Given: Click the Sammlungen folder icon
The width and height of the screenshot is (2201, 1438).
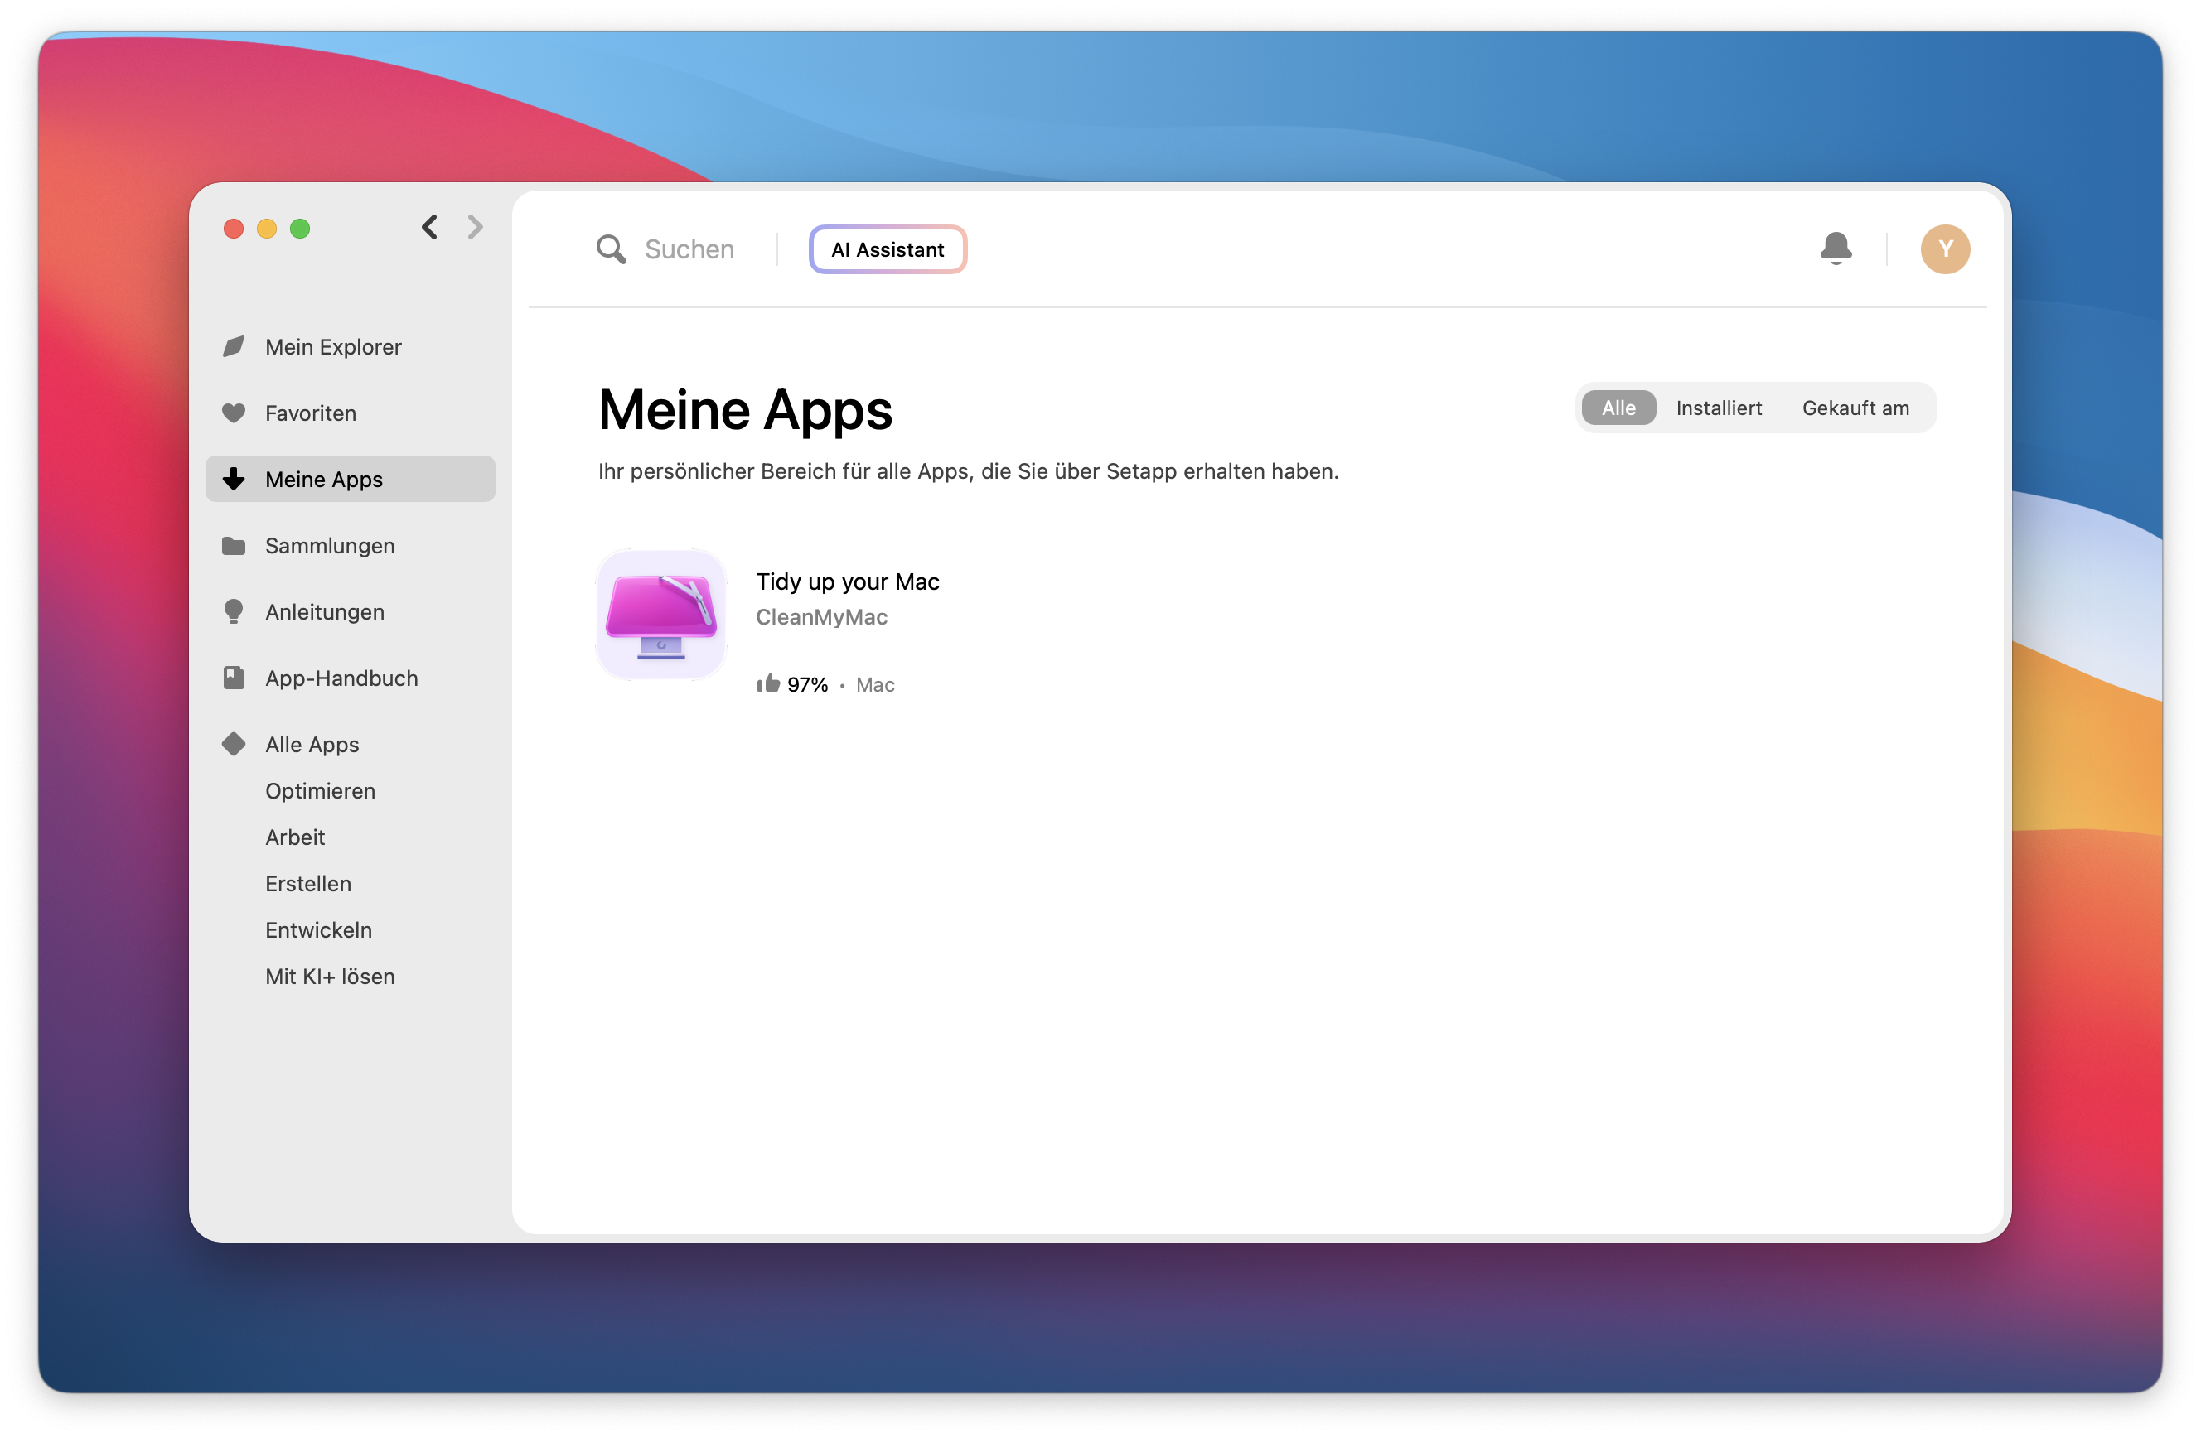Looking at the screenshot, I should (234, 546).
